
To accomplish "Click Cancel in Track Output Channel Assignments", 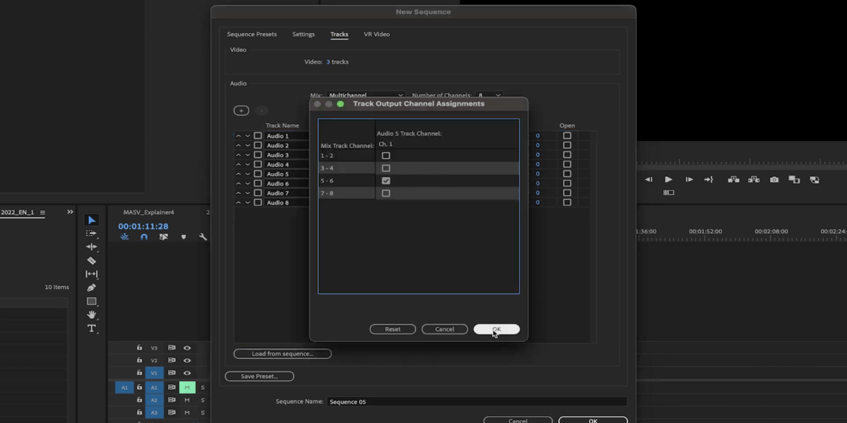I will click(445, 329).
